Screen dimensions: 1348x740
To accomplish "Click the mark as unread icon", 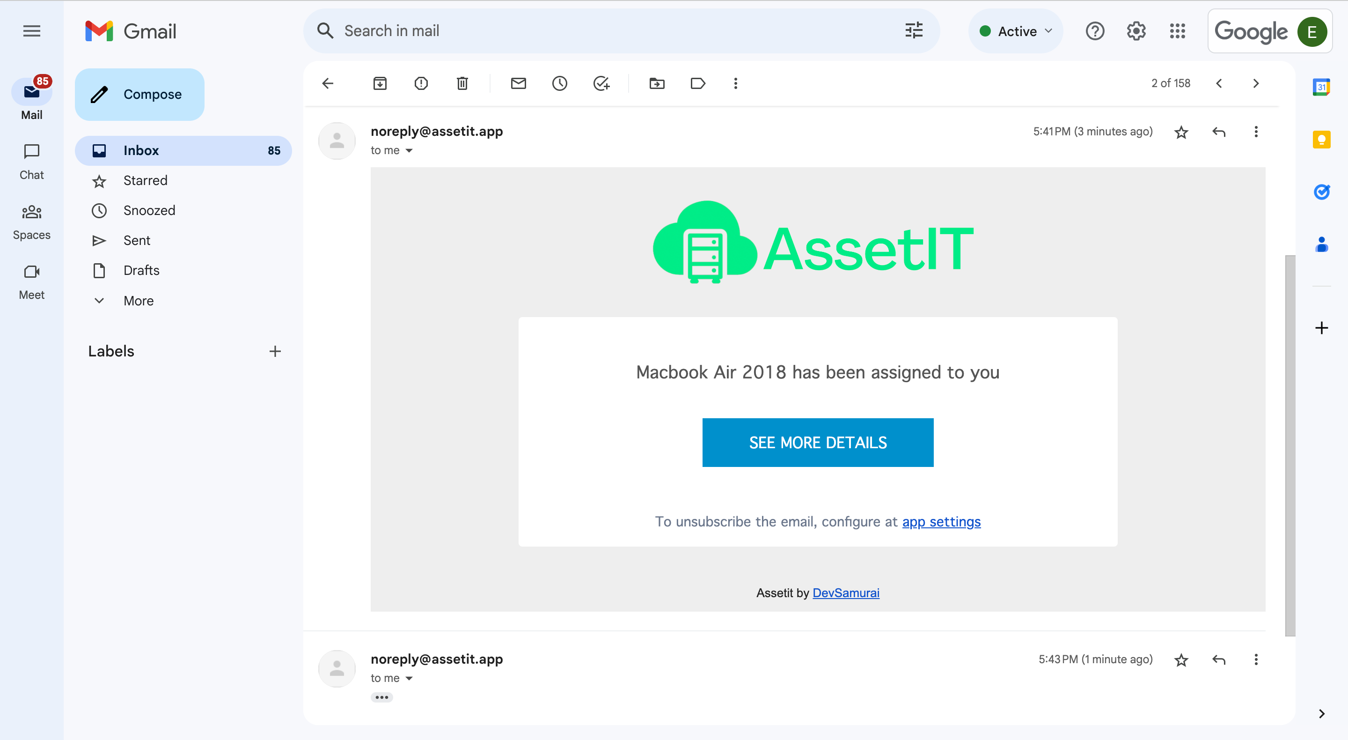I will click(518, 84).
